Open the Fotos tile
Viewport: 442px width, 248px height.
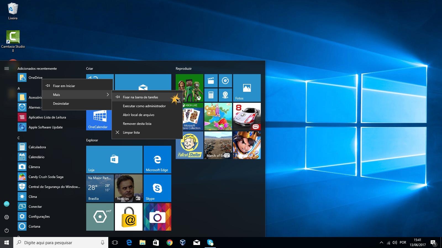tap(247, 88)
